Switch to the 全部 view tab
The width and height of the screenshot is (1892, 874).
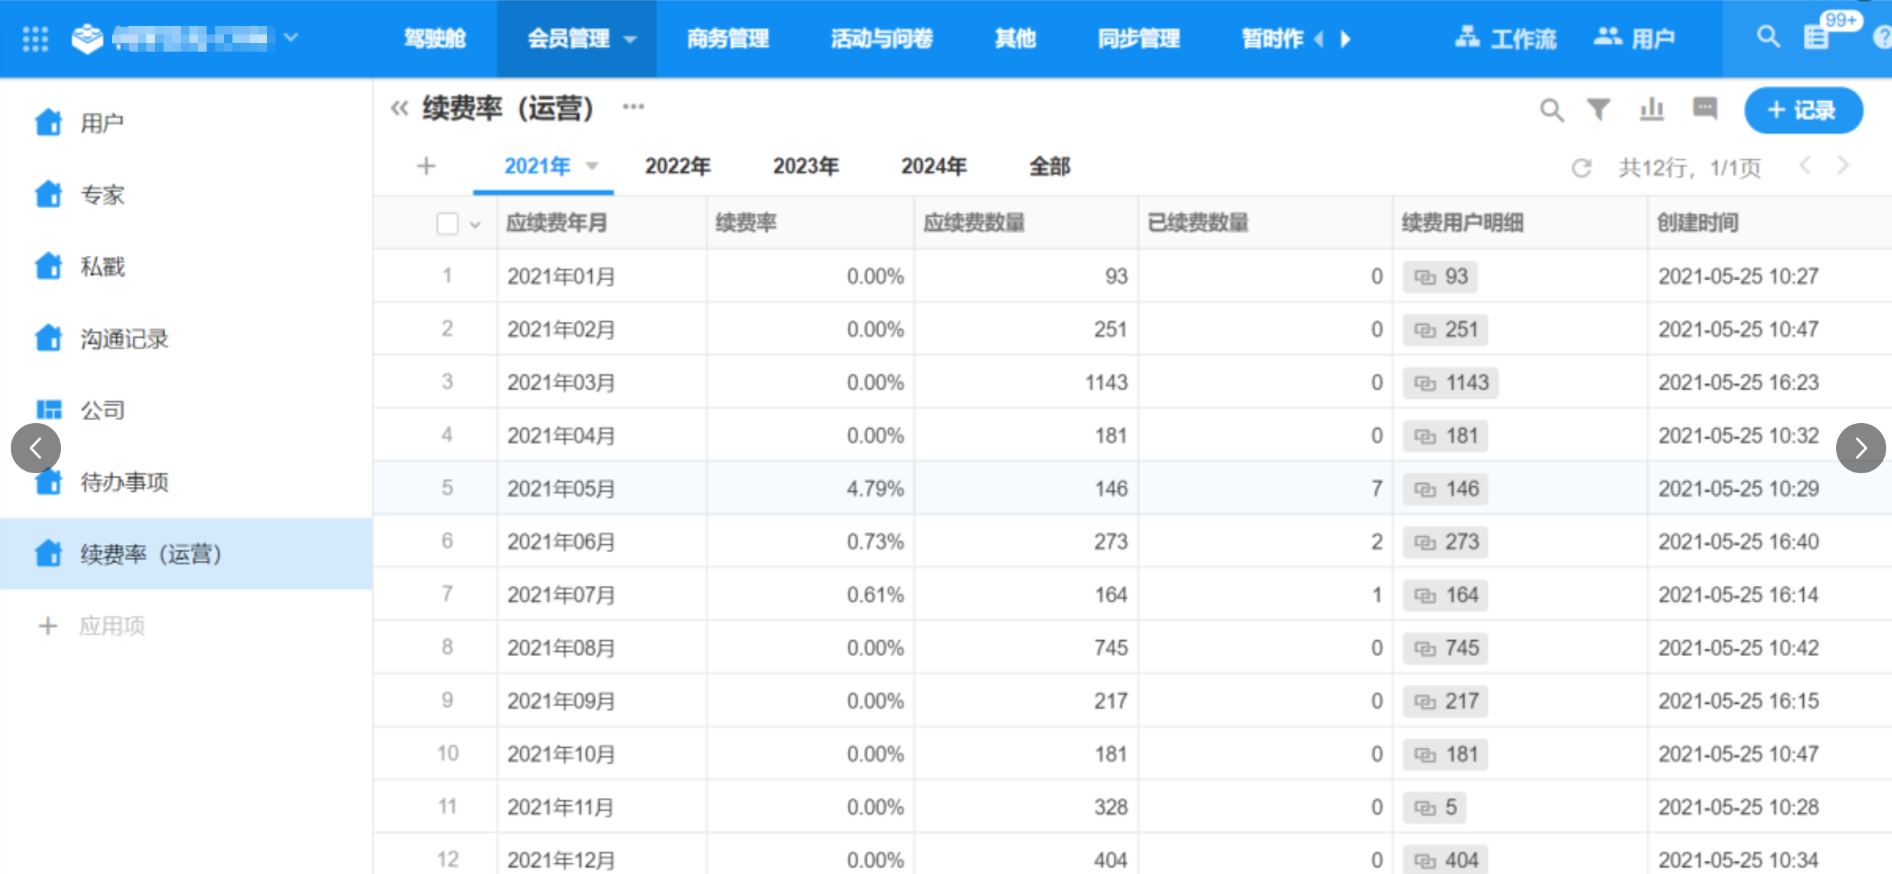point(1050,166)
